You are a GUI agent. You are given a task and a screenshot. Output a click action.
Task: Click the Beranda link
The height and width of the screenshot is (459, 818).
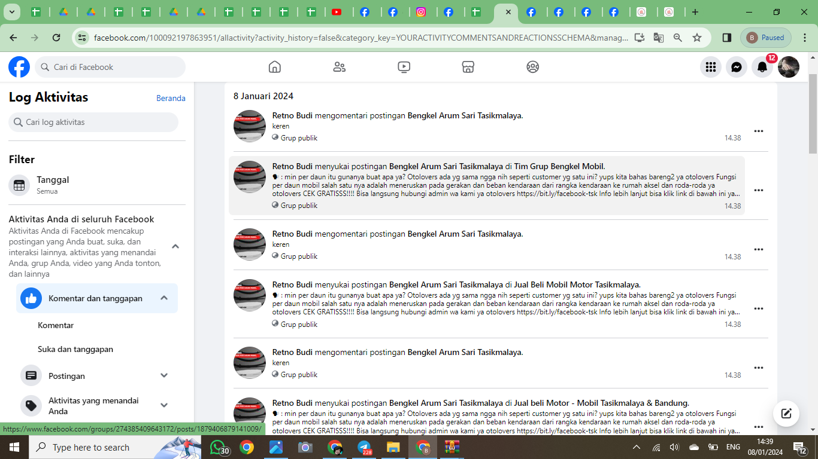(x=171, y=98)
